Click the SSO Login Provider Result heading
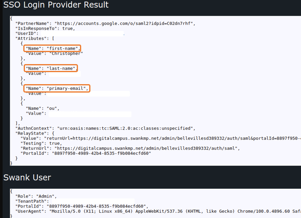This screenshot has width=301, height=218. 56,5
